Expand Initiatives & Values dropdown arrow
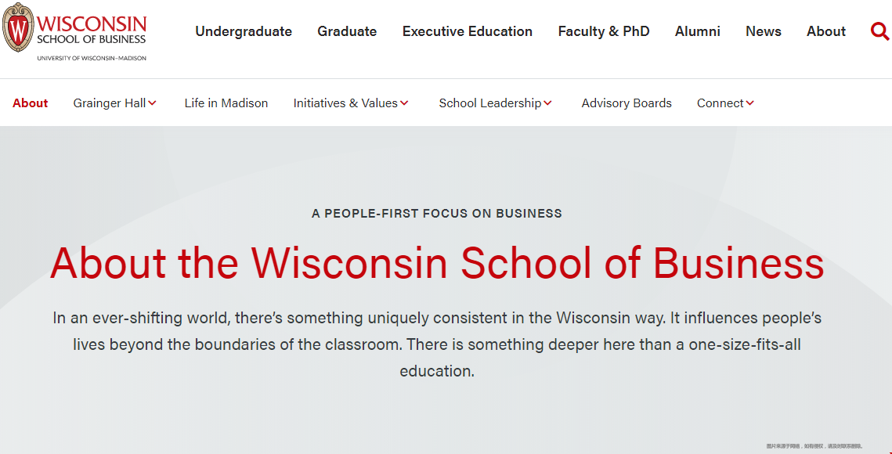 (404, 103)
